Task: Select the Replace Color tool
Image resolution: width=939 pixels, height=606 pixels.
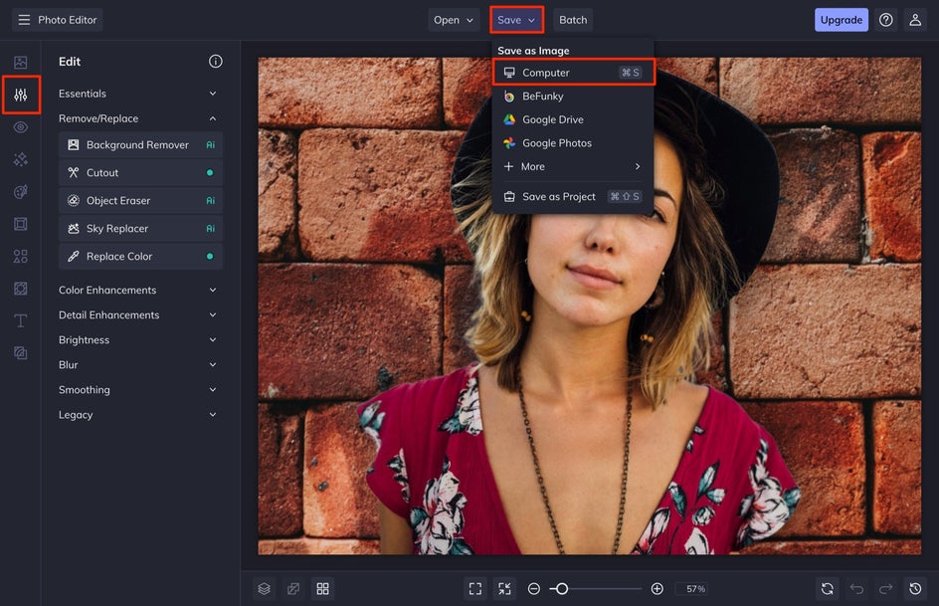Action: [x=140, y=257]
